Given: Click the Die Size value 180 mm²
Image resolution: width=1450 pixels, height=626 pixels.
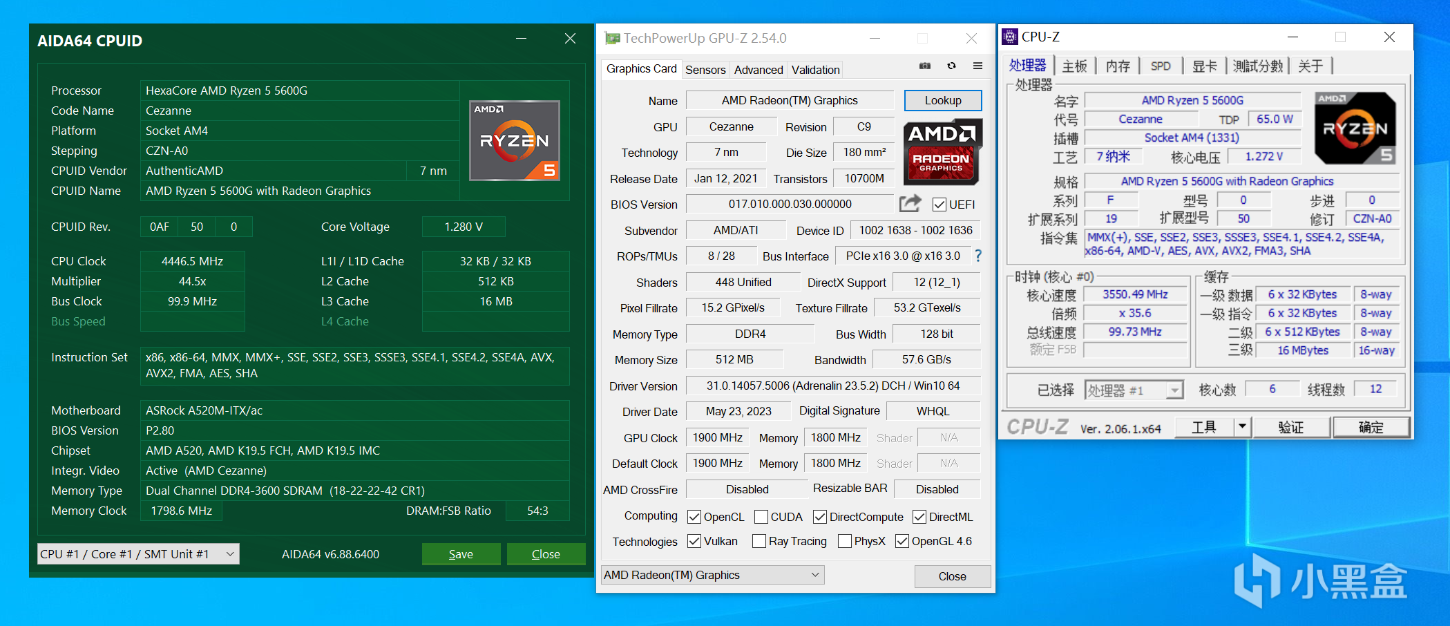Looking at the screenshot, I should [864, 152].
